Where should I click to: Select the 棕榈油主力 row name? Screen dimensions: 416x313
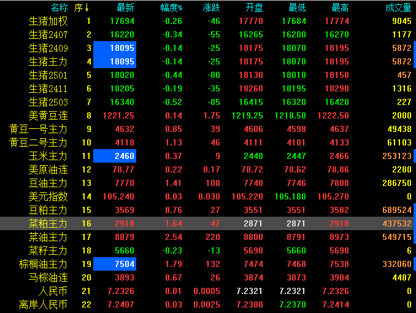(43, 265)
